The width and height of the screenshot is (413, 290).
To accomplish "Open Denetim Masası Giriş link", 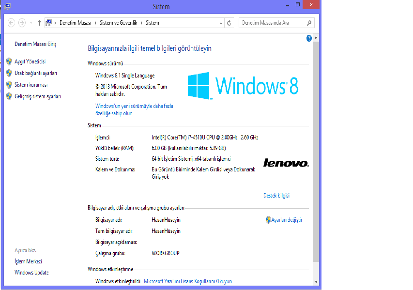I will (x=35, y=44).
